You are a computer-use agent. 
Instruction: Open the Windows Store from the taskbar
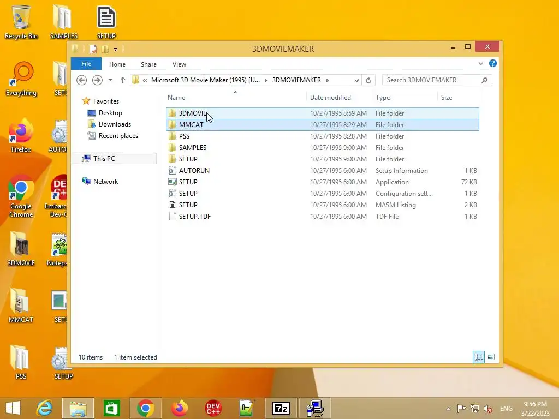(111, 408)
